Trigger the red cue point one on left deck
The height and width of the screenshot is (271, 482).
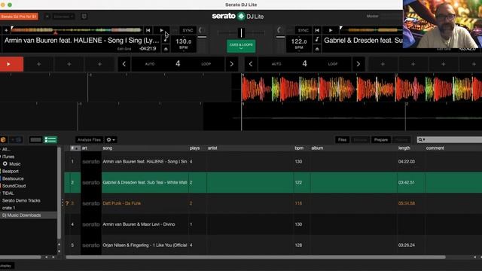point(11,64)
